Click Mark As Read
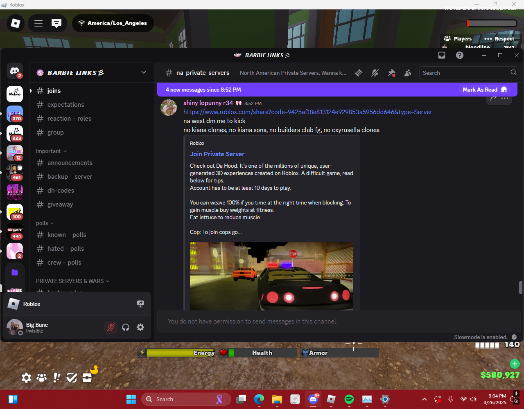Image resolution: width=524 pixels, height=409 pixels. 485,90
